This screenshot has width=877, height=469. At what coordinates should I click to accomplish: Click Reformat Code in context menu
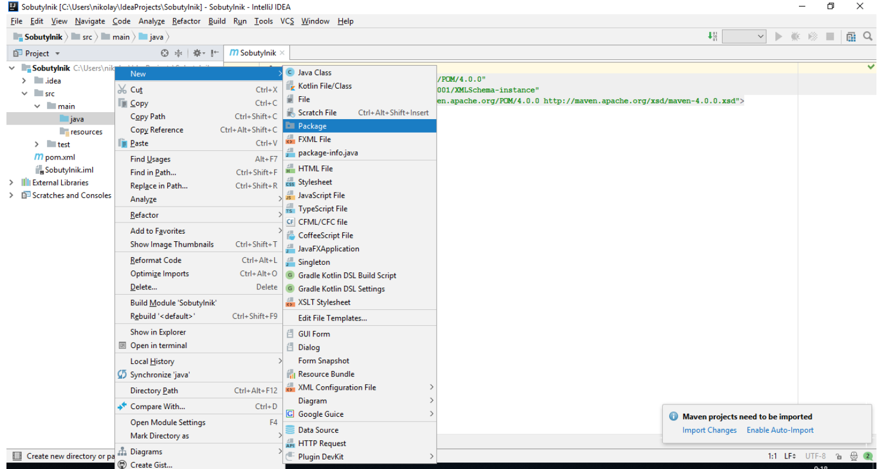click(198, 260)
